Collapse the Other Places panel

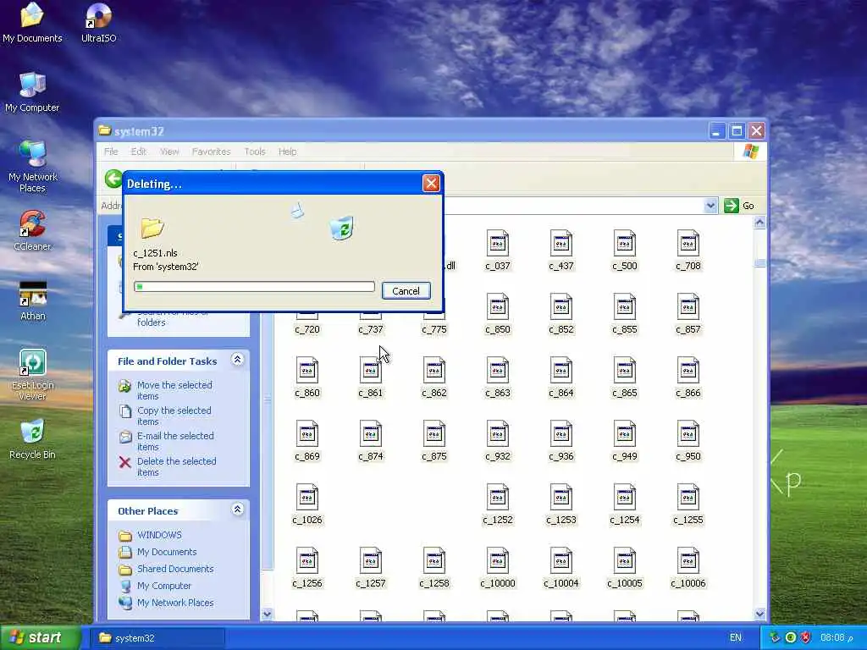click(x=237, y=510)
